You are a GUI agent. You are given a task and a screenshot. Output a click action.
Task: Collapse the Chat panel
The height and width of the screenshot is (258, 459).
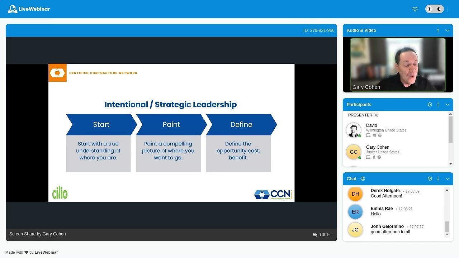[447, 179]
